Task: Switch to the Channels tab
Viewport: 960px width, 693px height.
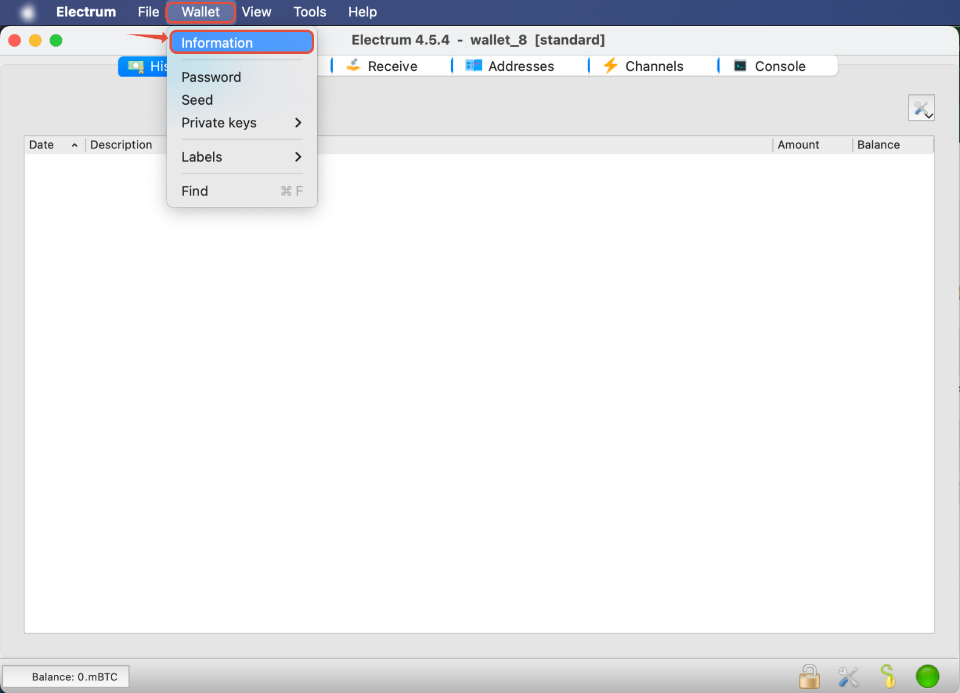Action: coord(654,66)
